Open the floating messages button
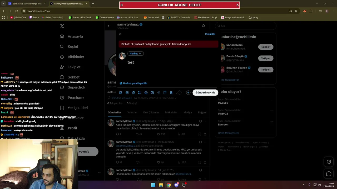Screen dimensions: 337x189 [x=329, y=174]
